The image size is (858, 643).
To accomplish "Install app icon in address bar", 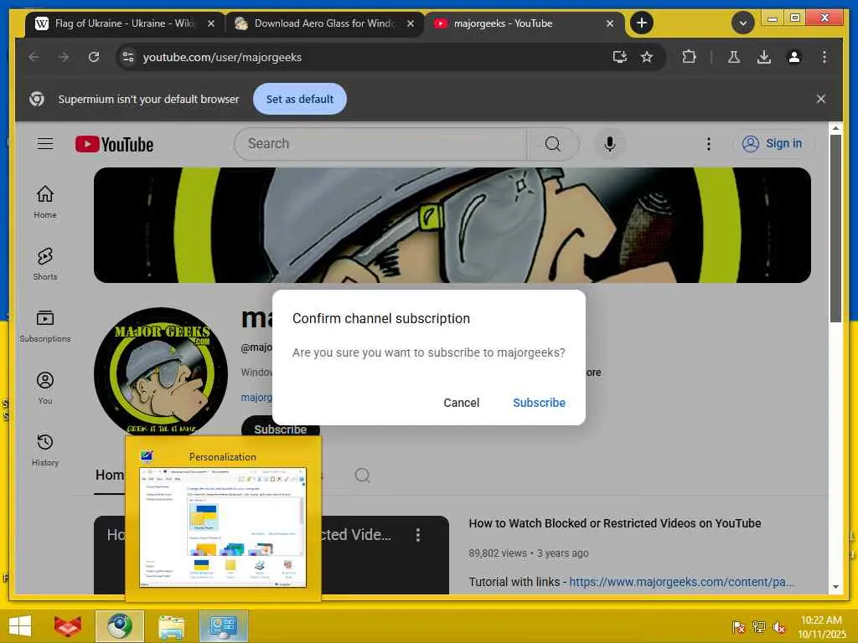I will coord(619,57).
